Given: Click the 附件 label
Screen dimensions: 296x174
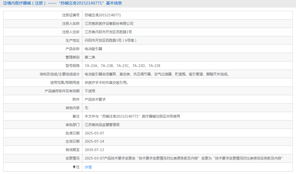Looking at the screenshot, I should pyautogui.click(x=76, y=99).
